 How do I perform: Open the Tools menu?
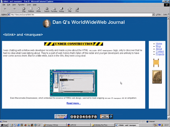point(29,5)
